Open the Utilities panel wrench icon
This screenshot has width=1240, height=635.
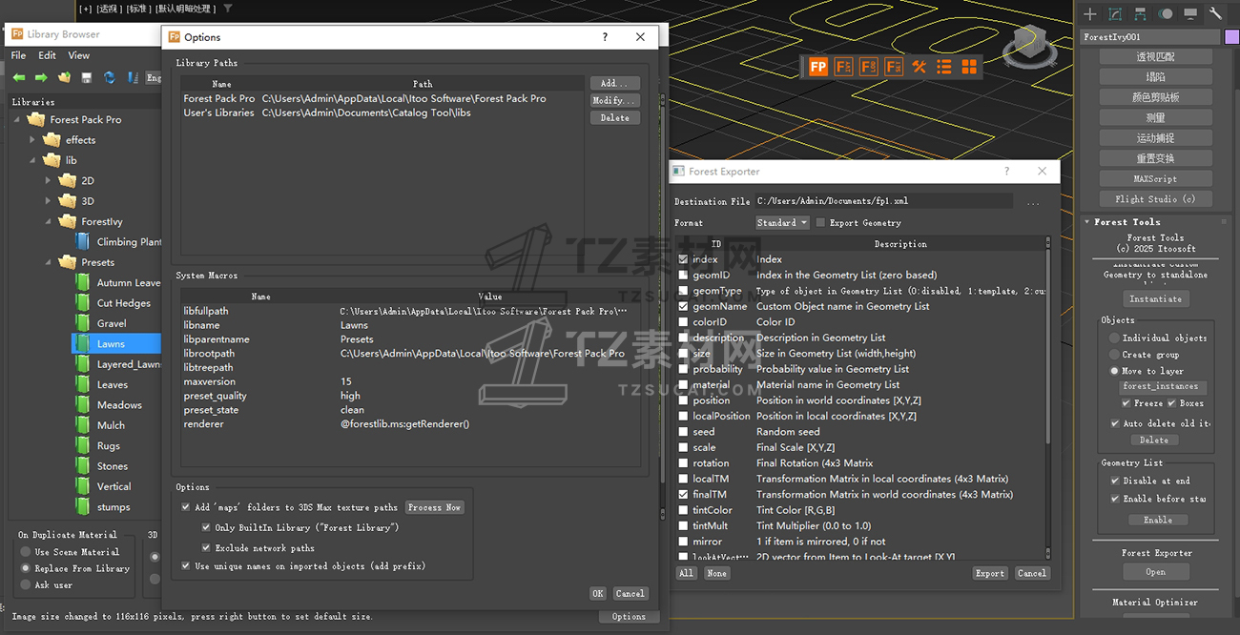(x=1215, y=14)
